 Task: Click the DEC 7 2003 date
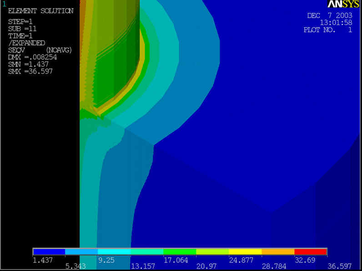330,15
